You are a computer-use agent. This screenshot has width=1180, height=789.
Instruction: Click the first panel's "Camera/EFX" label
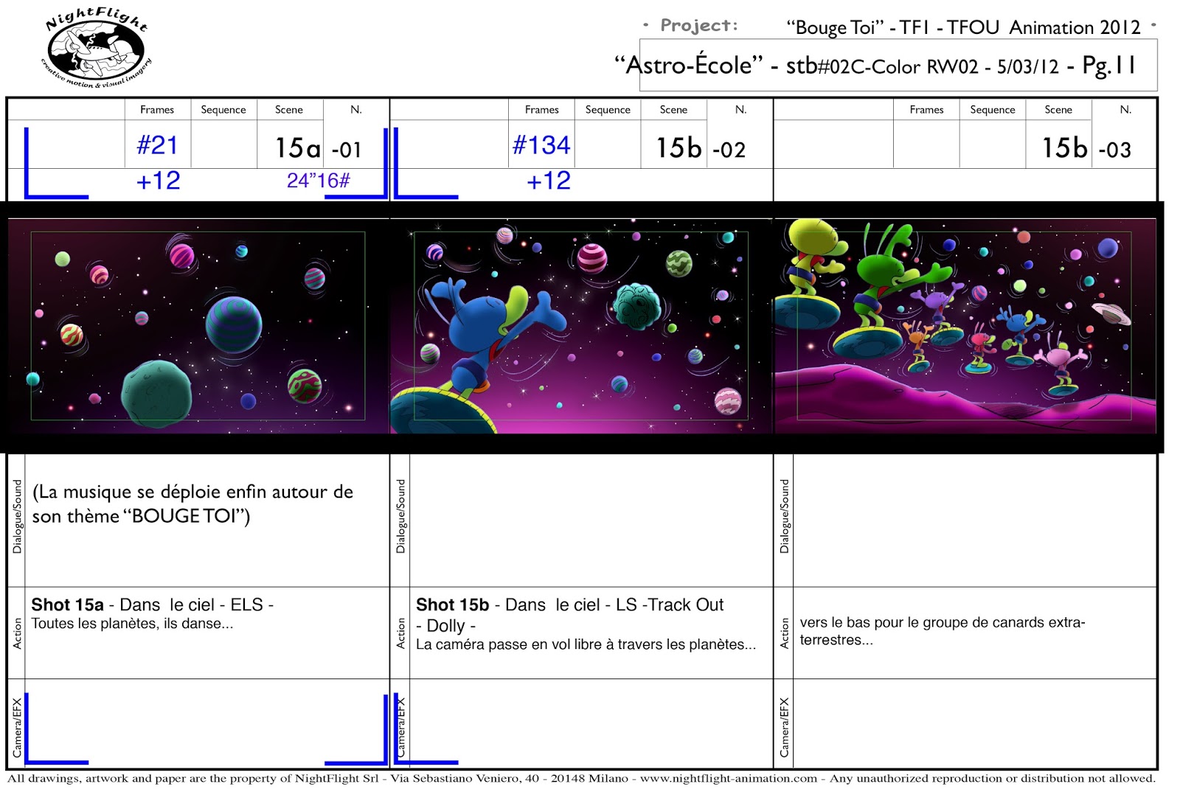tap(17, 727)
